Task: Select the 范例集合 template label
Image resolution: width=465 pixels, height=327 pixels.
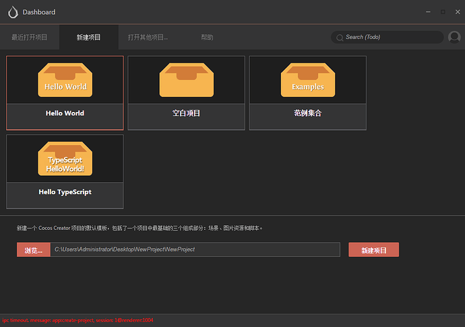Action: [308, 113]
